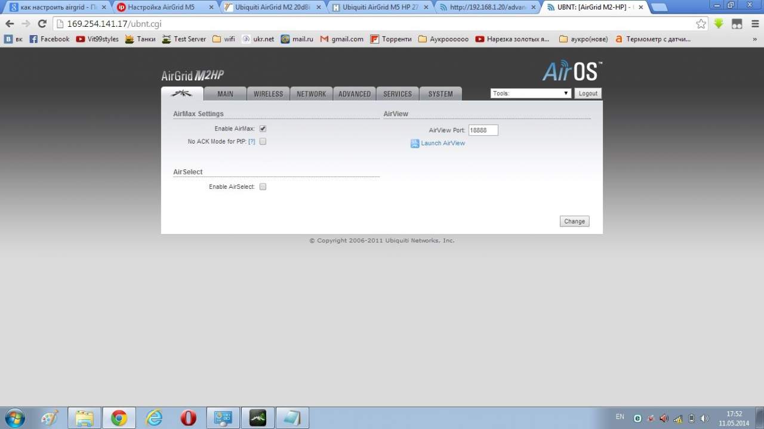
Task: Switch to the MAIN tab
Action: tap(225, 94)
